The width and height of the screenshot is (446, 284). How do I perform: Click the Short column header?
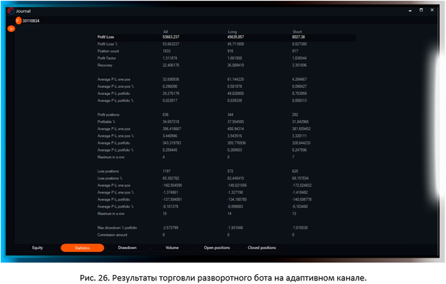(x=297, y=31)
